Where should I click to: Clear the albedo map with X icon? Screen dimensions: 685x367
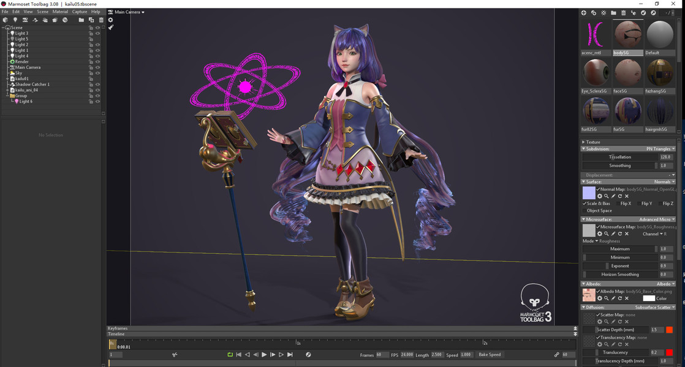coord(627,298)
